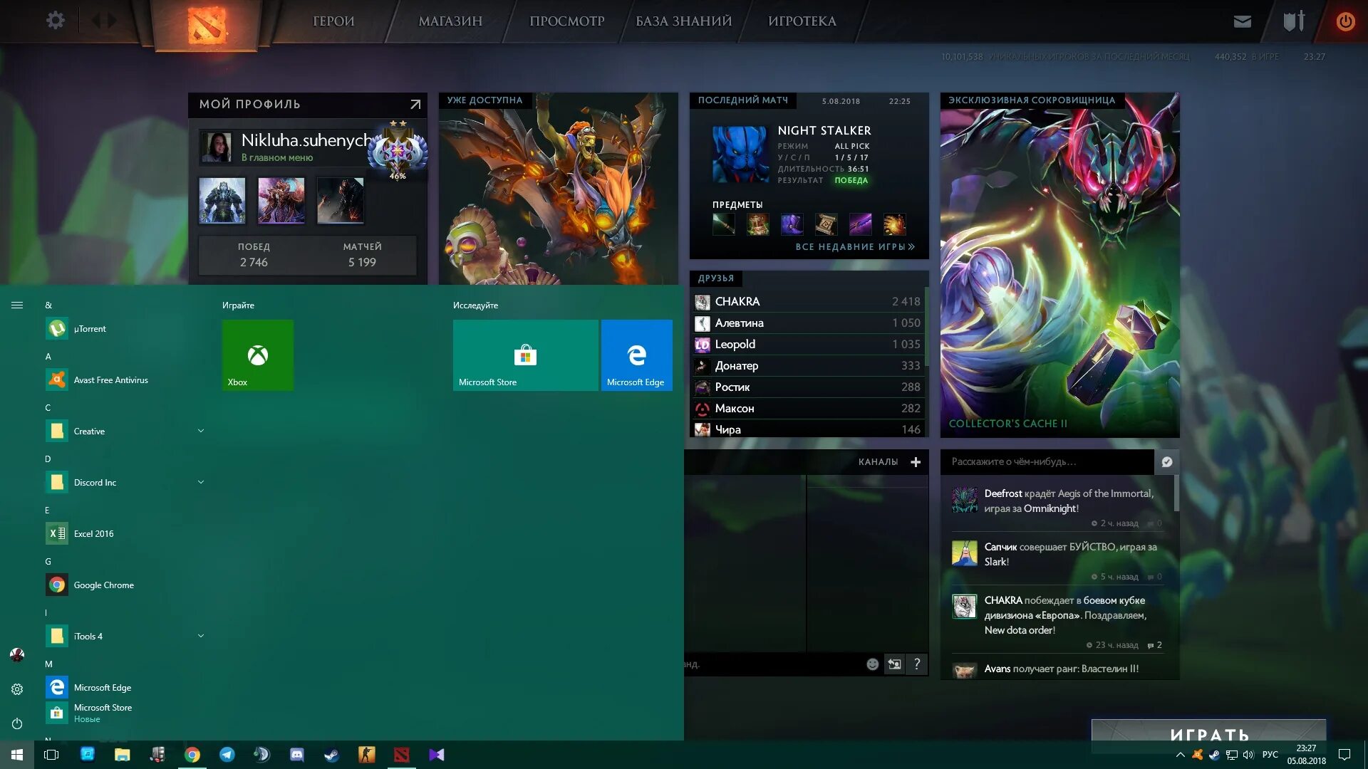The height and width of the screenshot is (769, 1368).
Task: Open the mail envelope icon
Action: 1242,21
